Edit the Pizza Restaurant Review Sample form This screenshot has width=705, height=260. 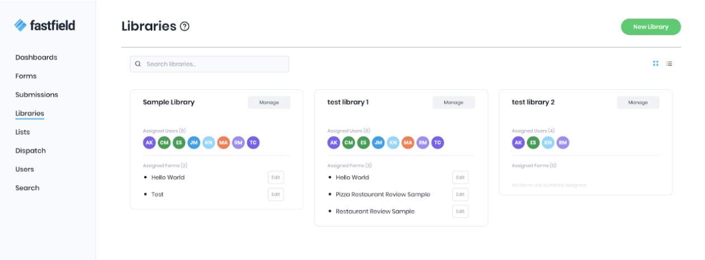[460, 195]
